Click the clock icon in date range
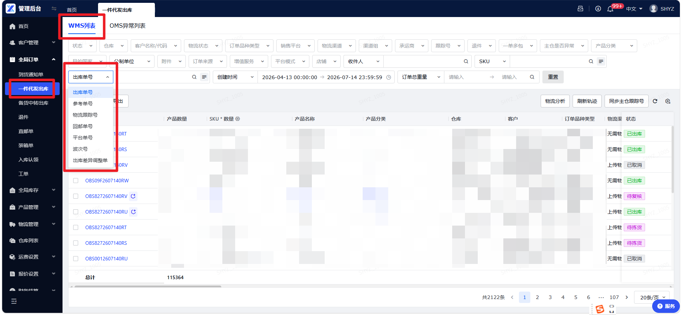The width and height of the screenshot is (682, 315). pyautogui.click(x=389, y=77)
